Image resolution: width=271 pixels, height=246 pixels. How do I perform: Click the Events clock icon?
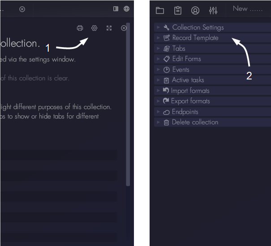167,70
